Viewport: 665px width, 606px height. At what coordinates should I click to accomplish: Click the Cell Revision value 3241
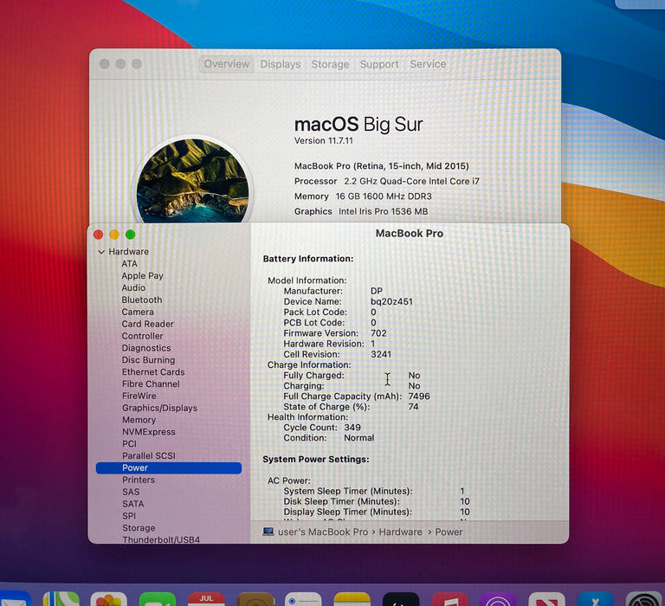(381, 354)
